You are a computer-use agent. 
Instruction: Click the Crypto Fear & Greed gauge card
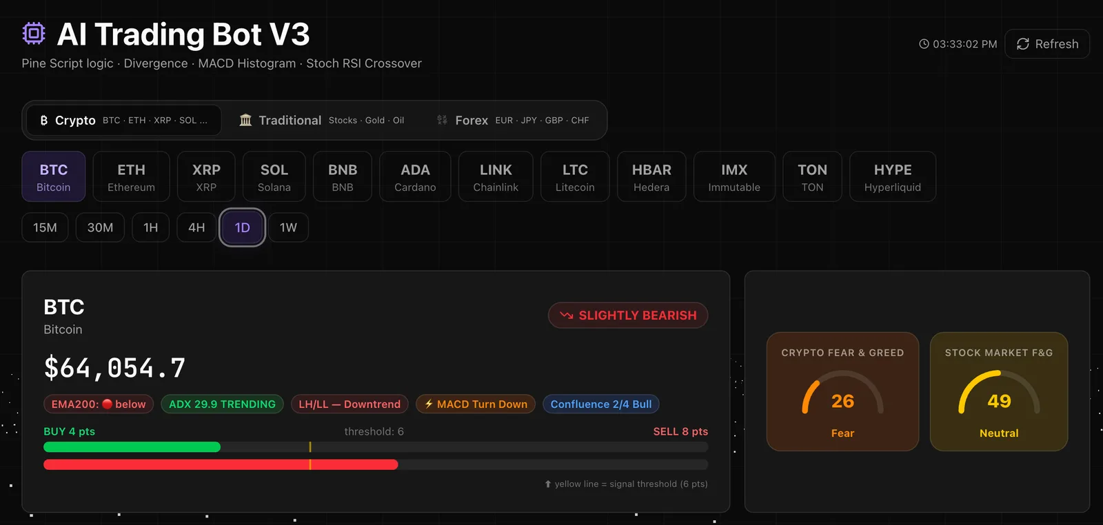point(842,391)
